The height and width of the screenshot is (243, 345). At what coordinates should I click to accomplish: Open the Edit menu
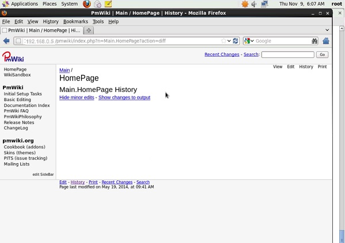(x=19, y=22)
